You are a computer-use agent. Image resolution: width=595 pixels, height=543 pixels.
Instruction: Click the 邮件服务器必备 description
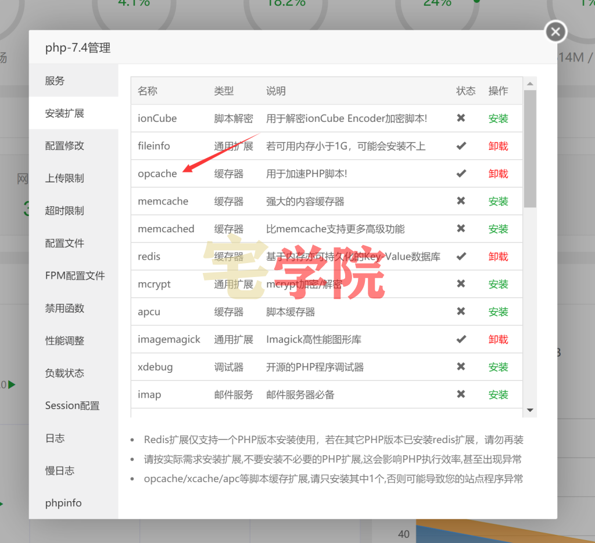click(300, 395)
